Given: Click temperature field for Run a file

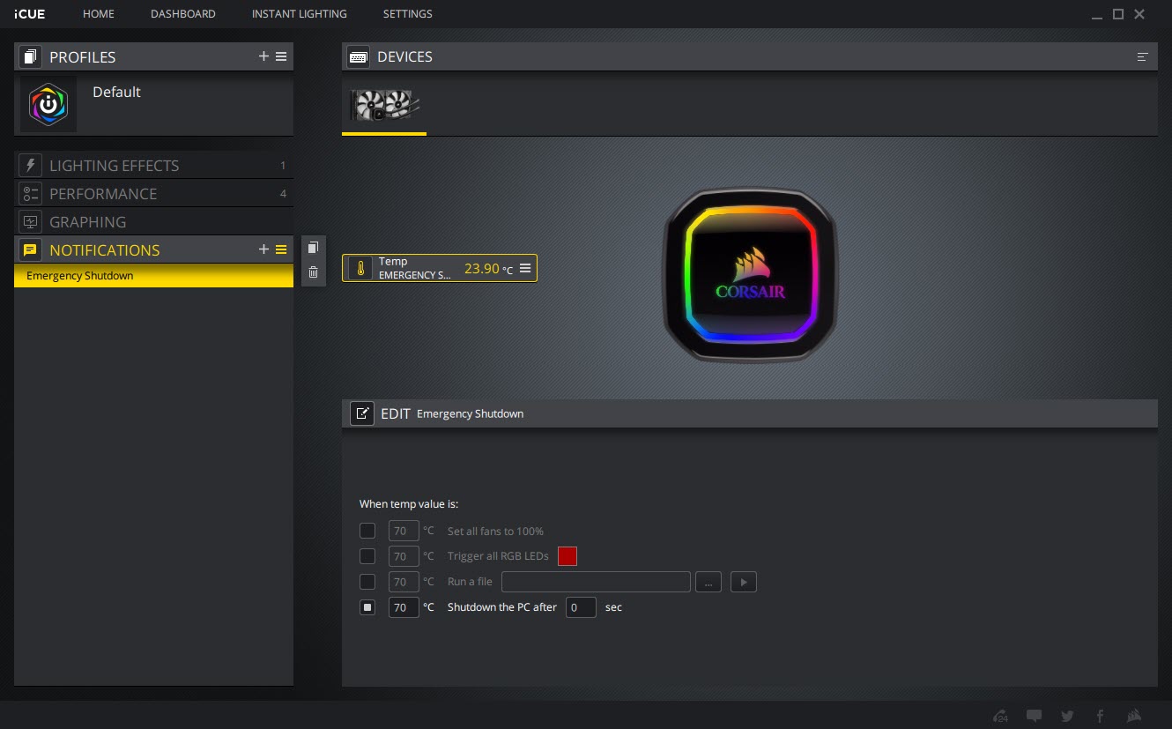Looking at the screenshot, I should point(404,582).
